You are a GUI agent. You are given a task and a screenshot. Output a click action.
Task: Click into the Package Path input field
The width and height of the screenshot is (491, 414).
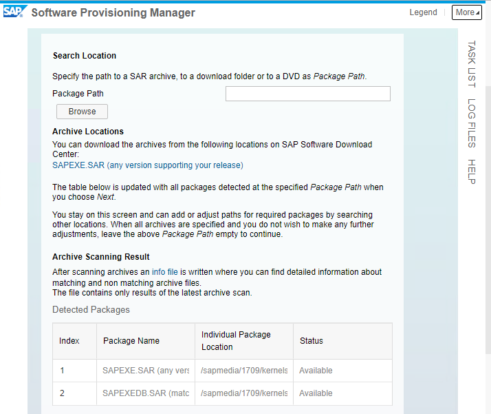[x=308, y=94]
